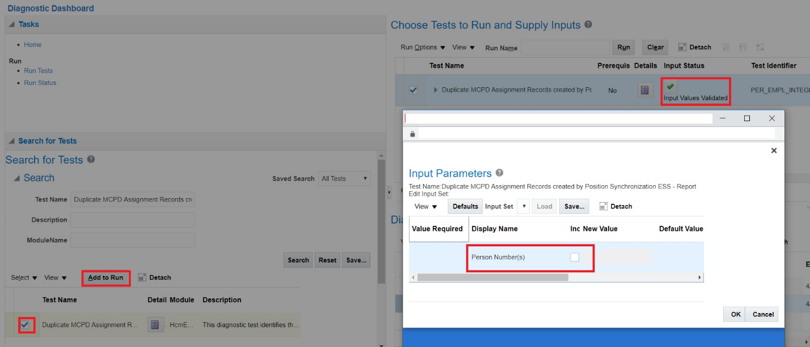Screen dimensions: 810x347
Task: Open View menu in run tests toolbar
Action: point(463,48)
